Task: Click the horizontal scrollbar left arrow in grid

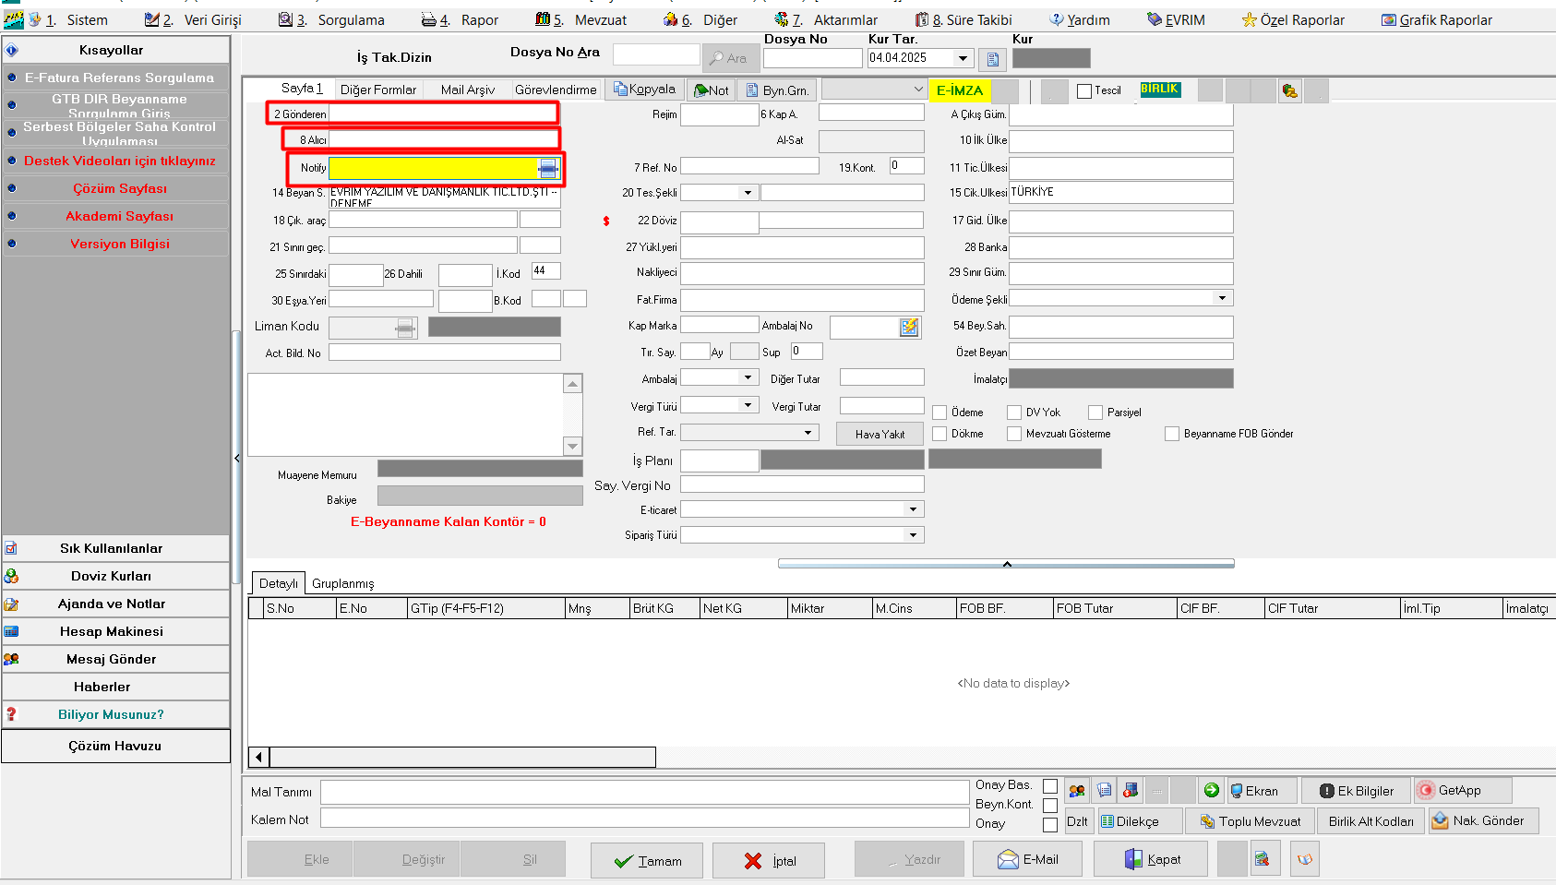Action: 259,758
